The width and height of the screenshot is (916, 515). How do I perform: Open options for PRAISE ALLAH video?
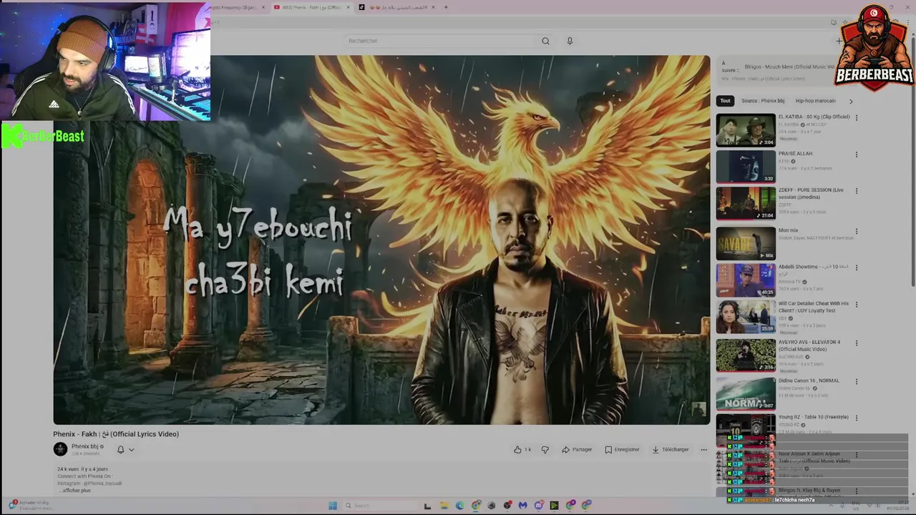pyautogui.click(x=856, y=154)
